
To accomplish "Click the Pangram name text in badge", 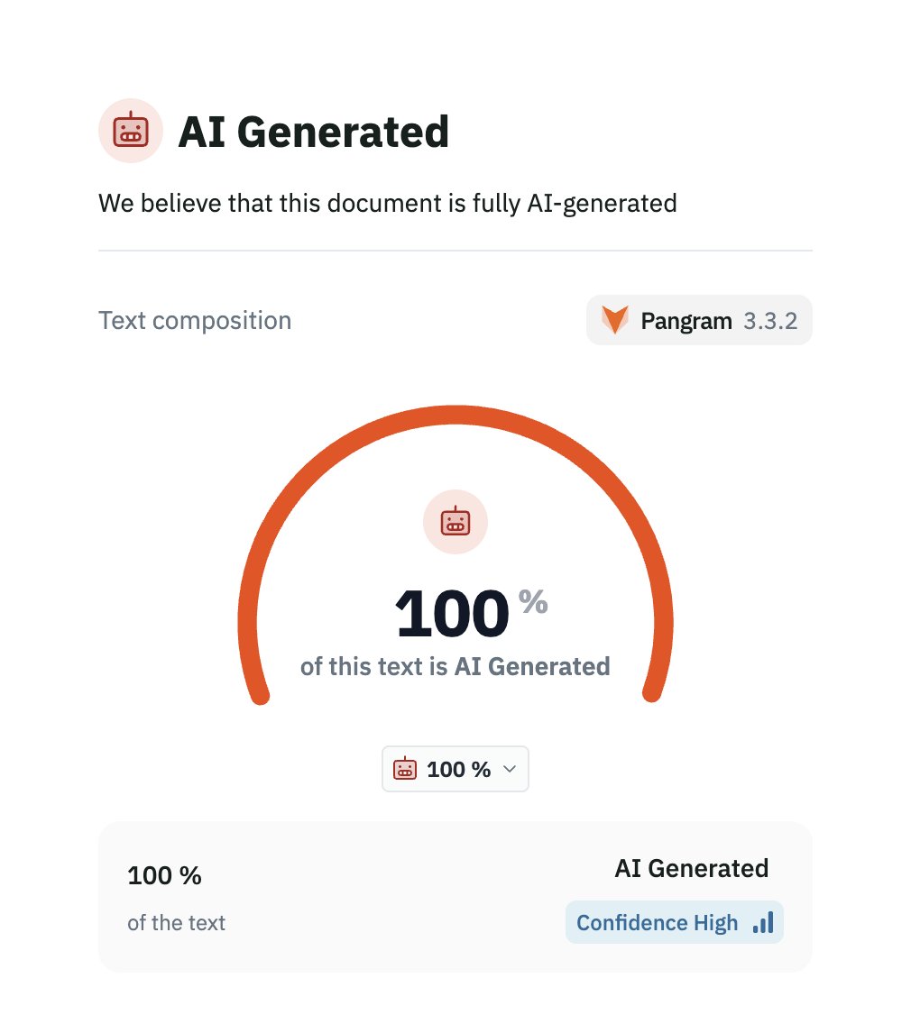I will pos(686,321).
